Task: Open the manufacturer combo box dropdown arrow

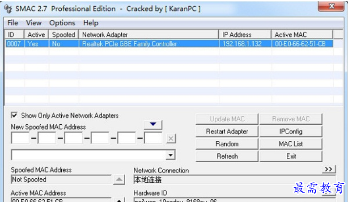Action: pyautogui.click(x=170, y=155)
